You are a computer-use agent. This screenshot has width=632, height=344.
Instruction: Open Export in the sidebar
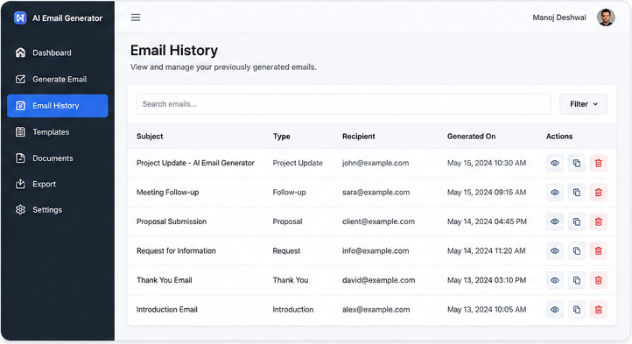57,184
